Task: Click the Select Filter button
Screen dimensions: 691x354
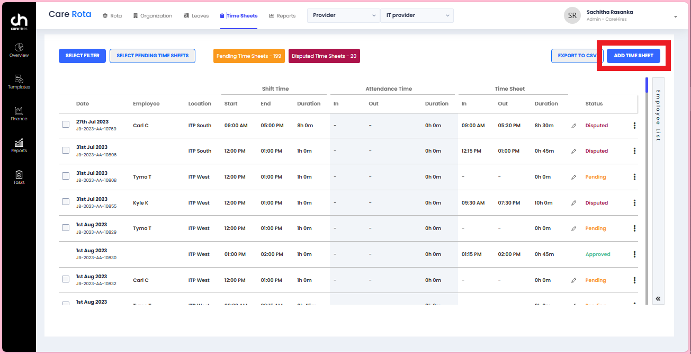Action: point(83,56)
